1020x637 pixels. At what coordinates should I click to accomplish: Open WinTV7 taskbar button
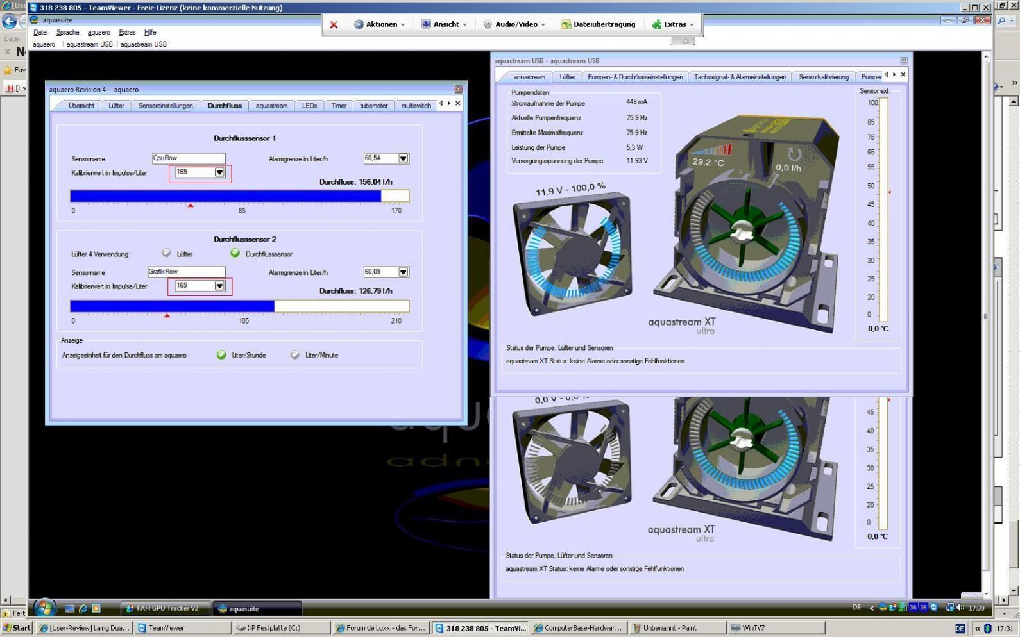point(776,628)
